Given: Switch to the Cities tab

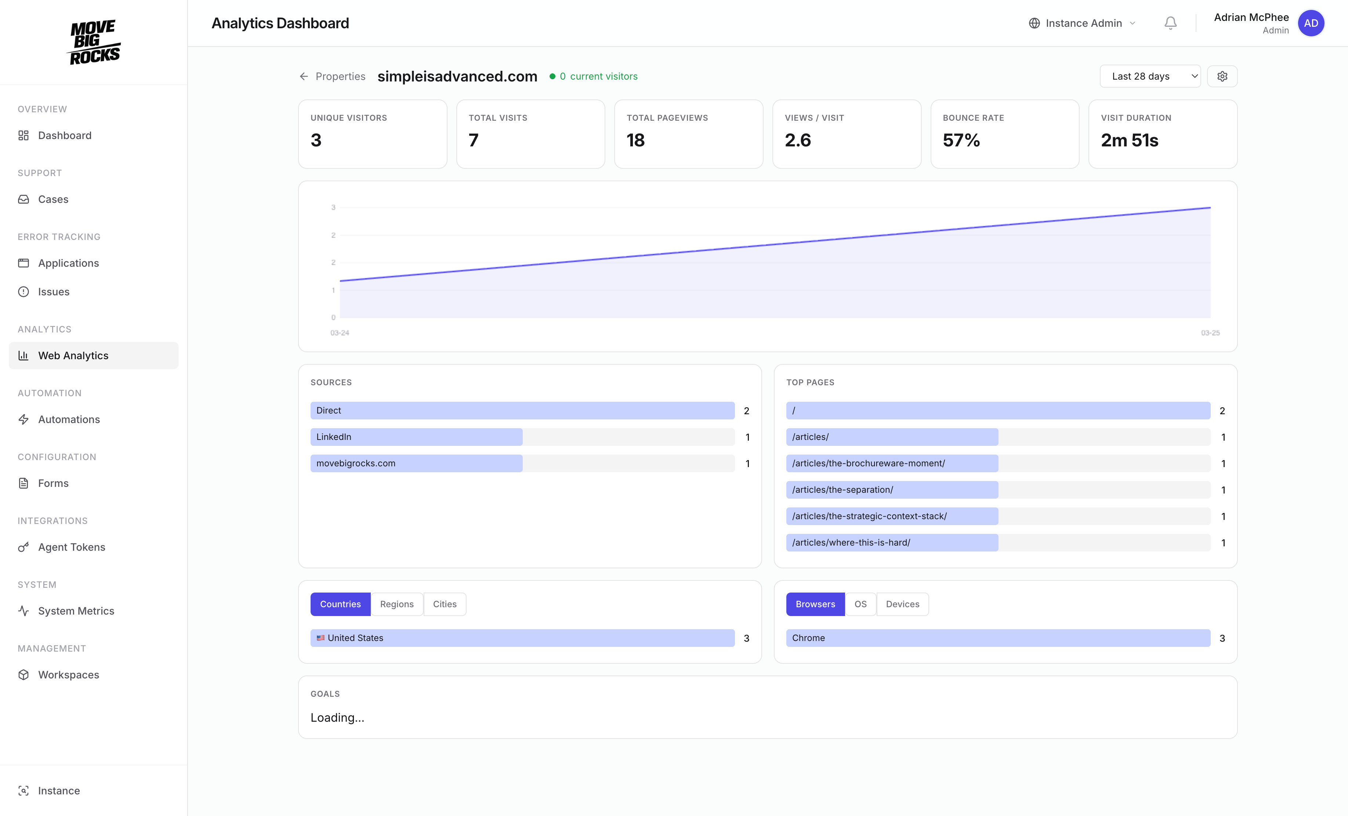Looking at the screenshot, I should [444, 604].
